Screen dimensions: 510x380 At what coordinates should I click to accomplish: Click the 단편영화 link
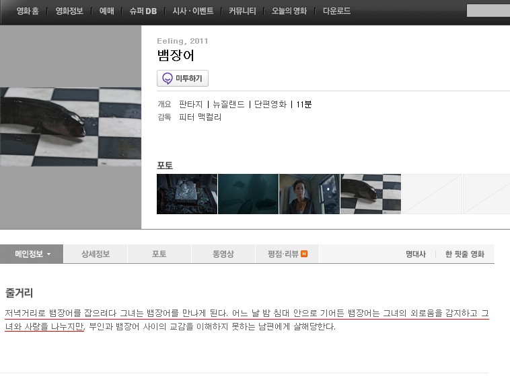click(270, 104)
